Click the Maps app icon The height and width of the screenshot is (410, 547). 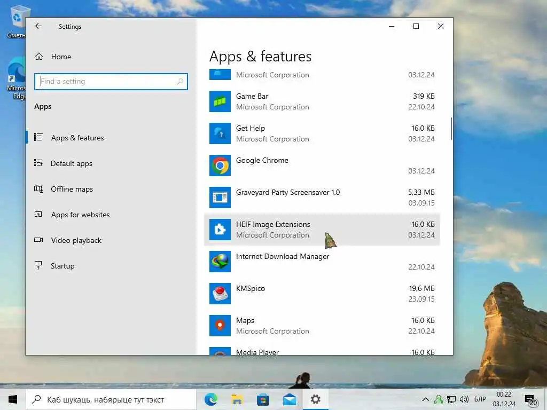point(220,326)
